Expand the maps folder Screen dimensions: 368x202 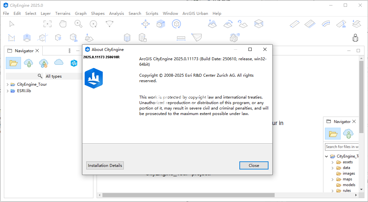[x=332, y=179]
